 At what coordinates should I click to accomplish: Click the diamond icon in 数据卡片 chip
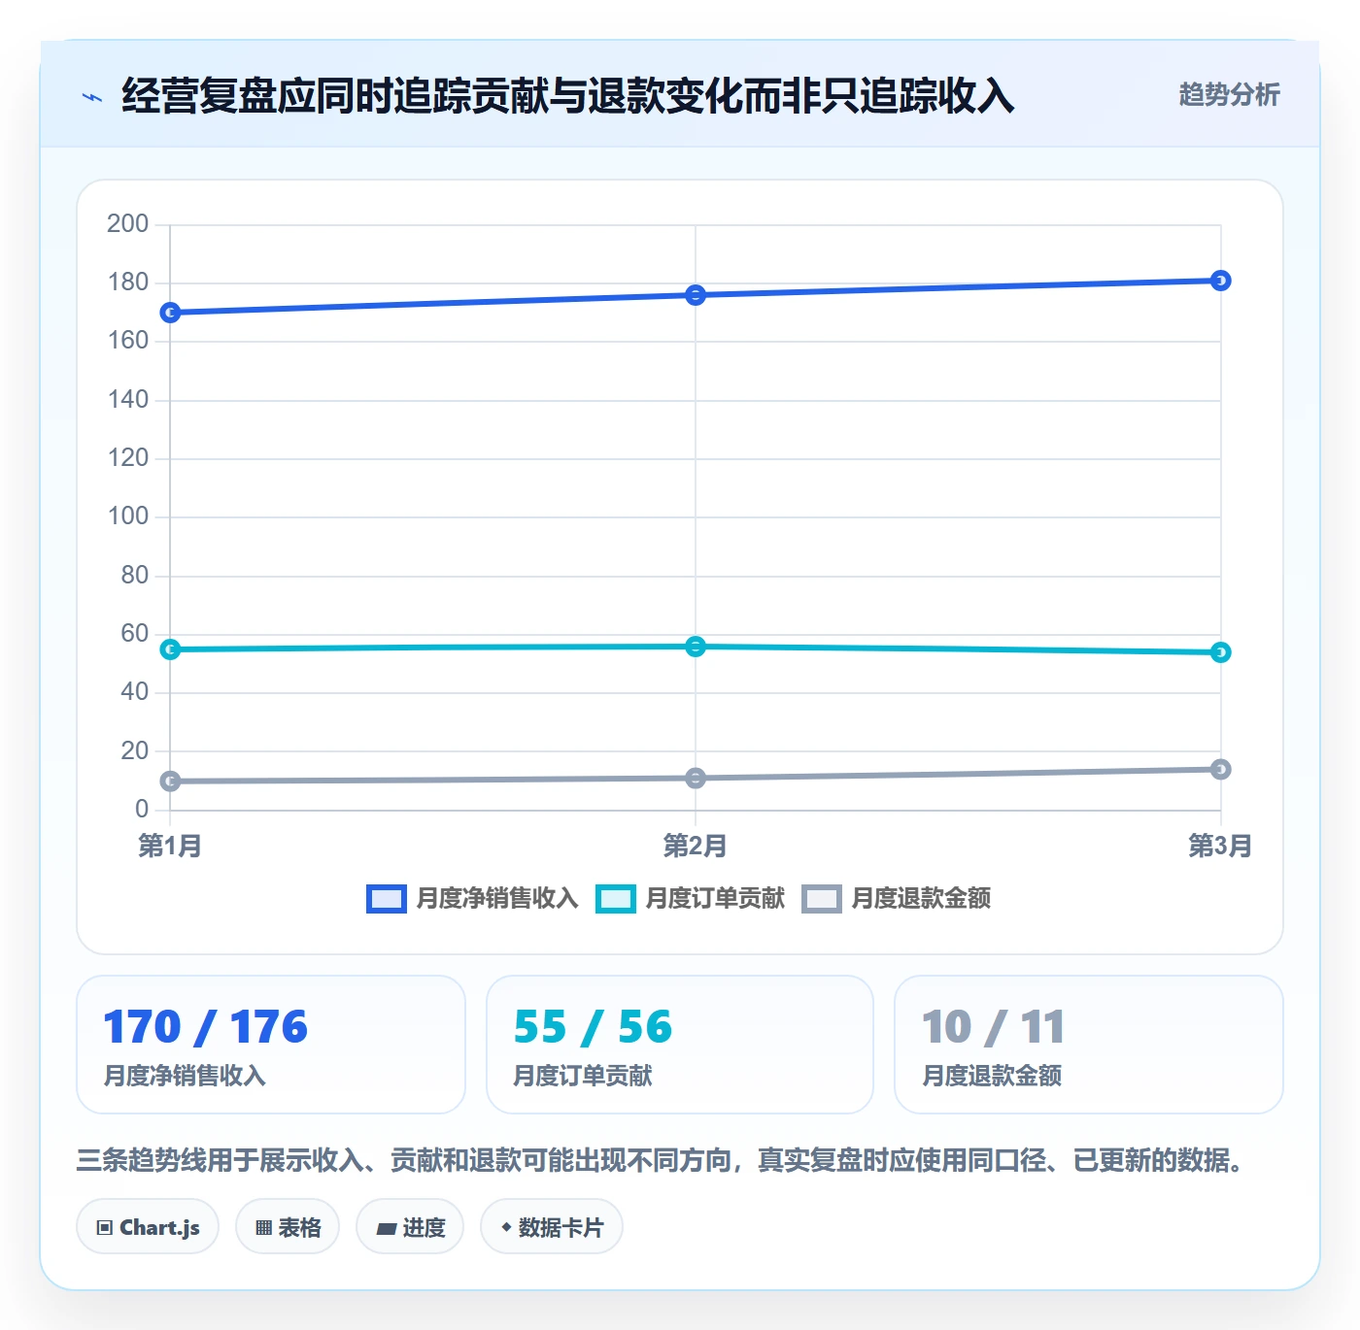(506, 1227)
